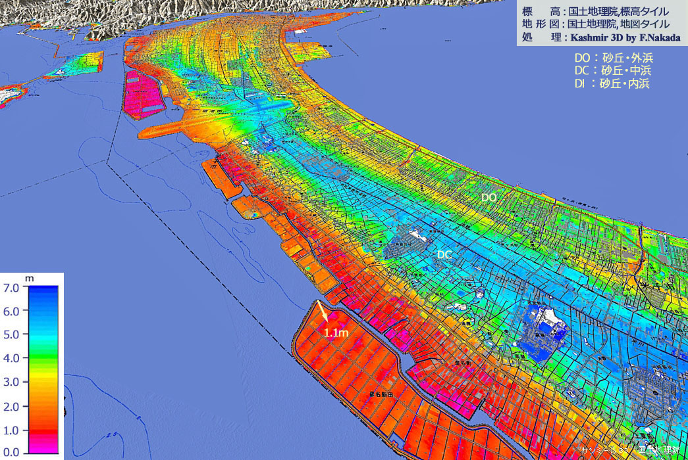The width and height of the screenshot is (688, 460).
Task: Click the 'DC：砂丘・中浜' legend entry
Action: [x=614, y=70]
